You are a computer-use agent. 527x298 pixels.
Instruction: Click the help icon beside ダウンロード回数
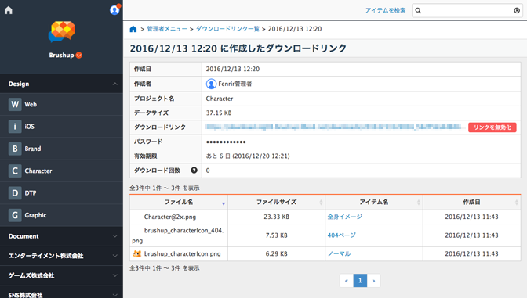pyautogui.click(x=194, y=171)
